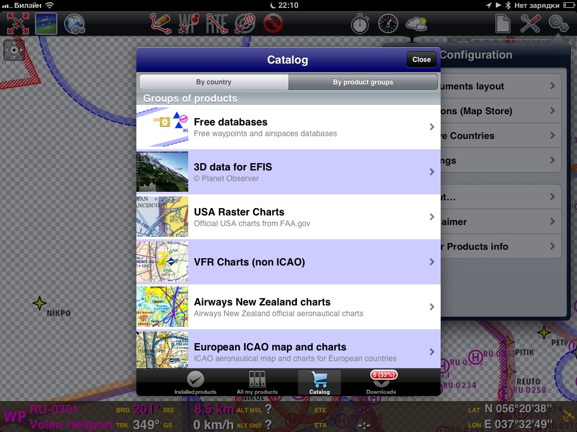Go to All my products tab
Image resolution: width=577 pixels, height=432 pixels.
tap(257, 383)
